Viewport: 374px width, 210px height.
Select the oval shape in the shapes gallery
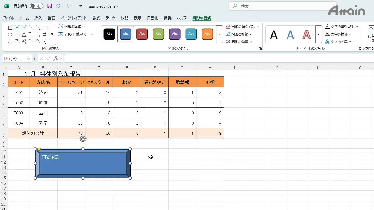10,34
